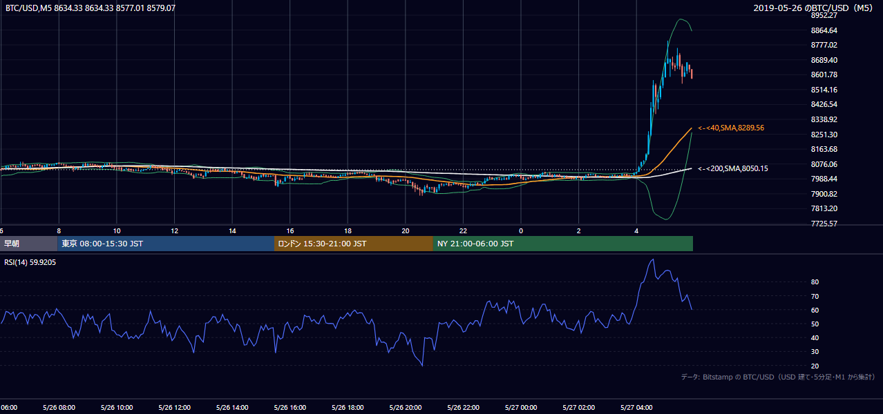
Task: Click the 早朝 session band
Action: [x=28, y=244]
